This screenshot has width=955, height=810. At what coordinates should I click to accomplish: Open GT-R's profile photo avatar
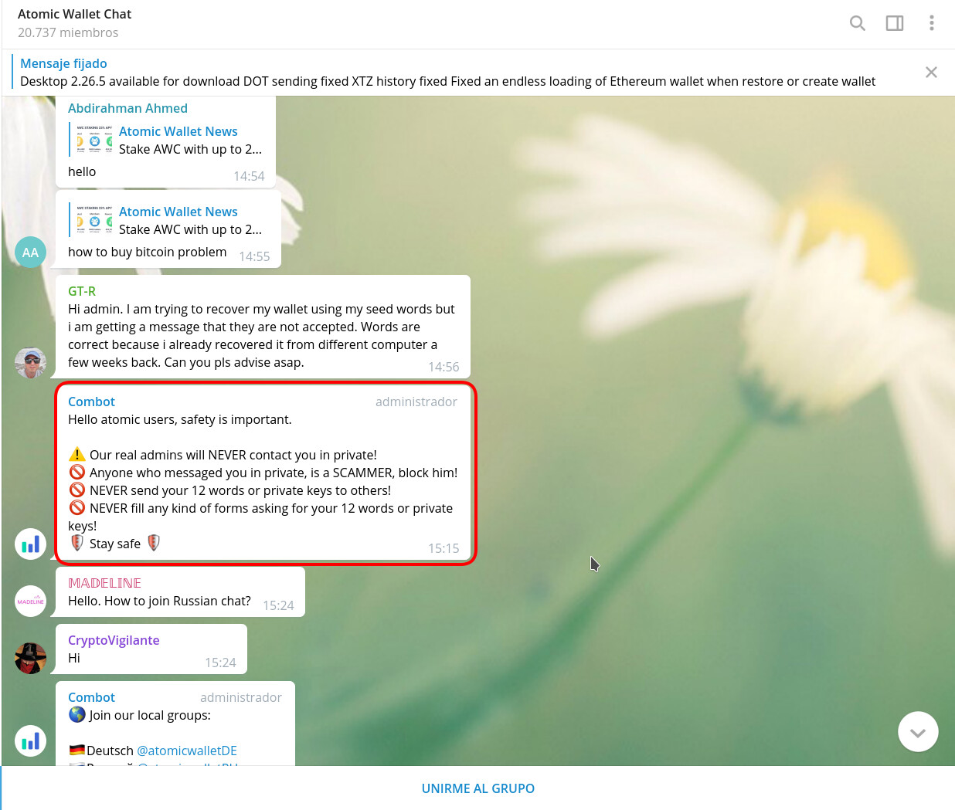(31, 363)
